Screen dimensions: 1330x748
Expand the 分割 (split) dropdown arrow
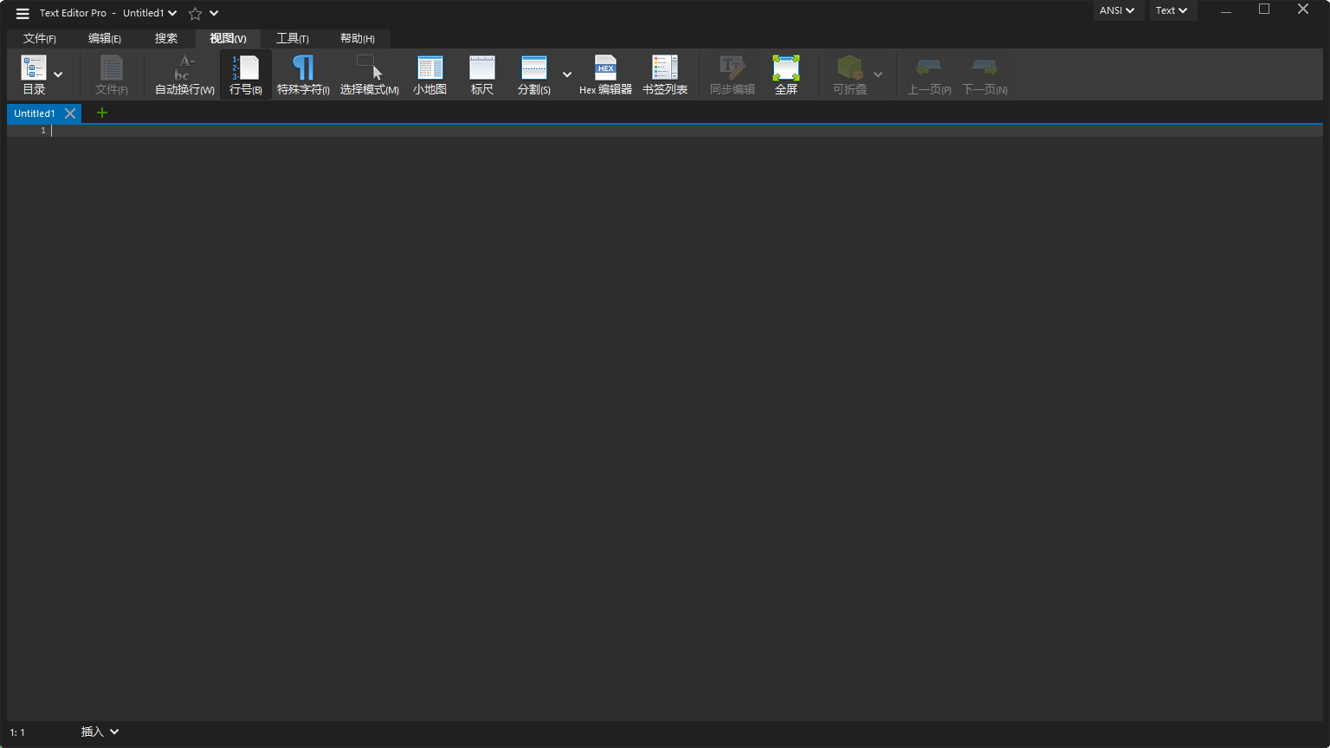567,74
